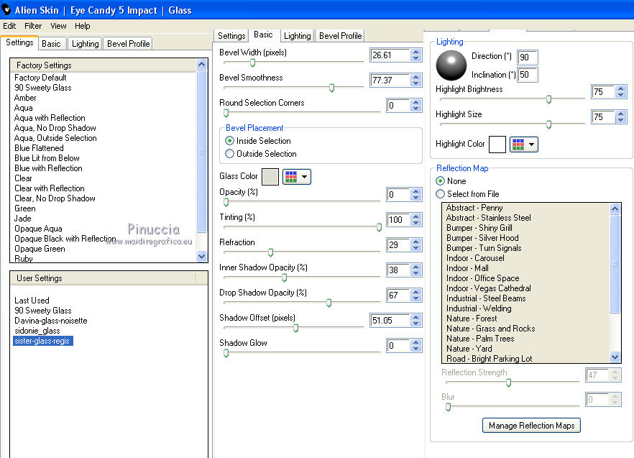
Task: Increase Drop Shadow Opacity with the up arrow
Action: (415, 292)
